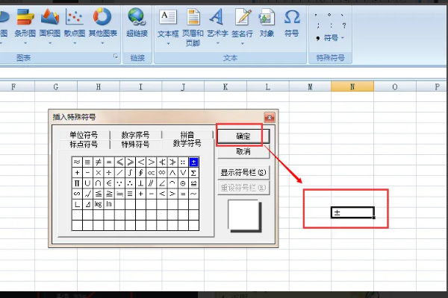This screenshot has width=448, height=298.
Task: Open the 面积图 area chart dropdown
Action: [50, 43]
